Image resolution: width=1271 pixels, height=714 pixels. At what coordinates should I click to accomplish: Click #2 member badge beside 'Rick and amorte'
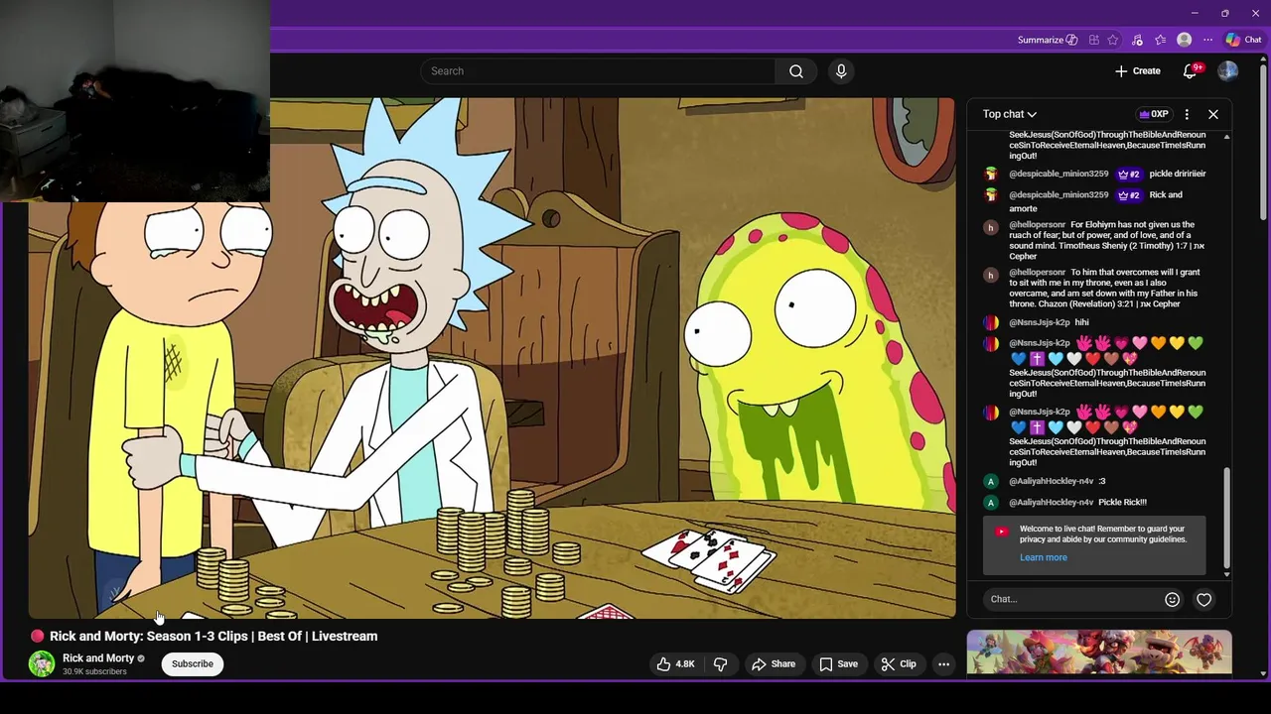[1129, 195]
